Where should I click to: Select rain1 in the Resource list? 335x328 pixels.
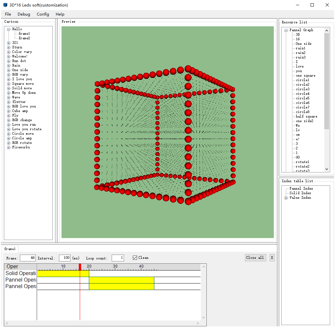click(300, 48)
